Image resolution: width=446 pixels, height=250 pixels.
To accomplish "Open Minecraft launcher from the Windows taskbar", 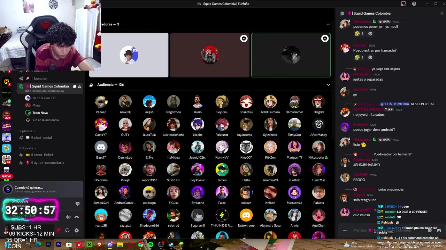I will point(90,244).
